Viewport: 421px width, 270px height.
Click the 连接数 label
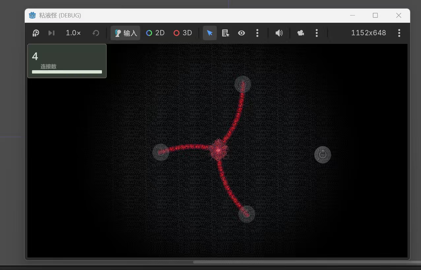point(49,66)
